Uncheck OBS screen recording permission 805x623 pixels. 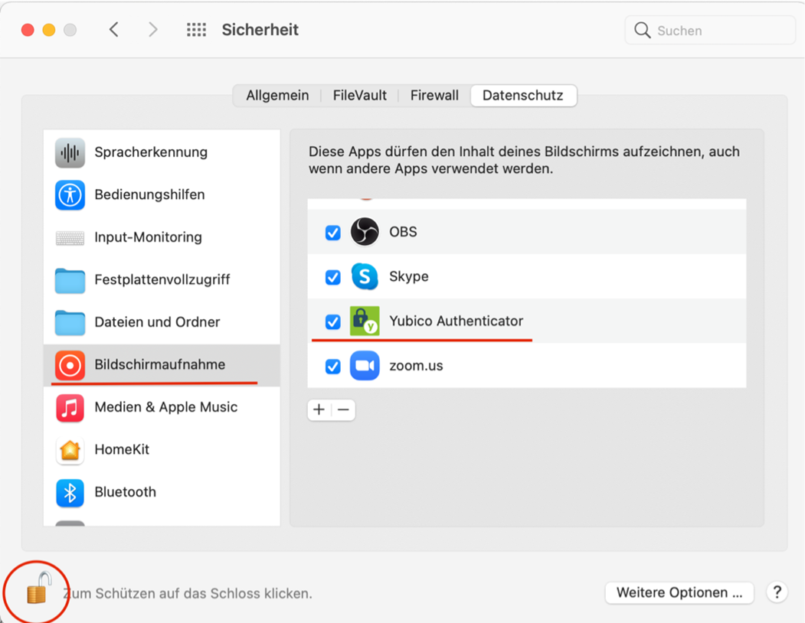tap(333, 233)
